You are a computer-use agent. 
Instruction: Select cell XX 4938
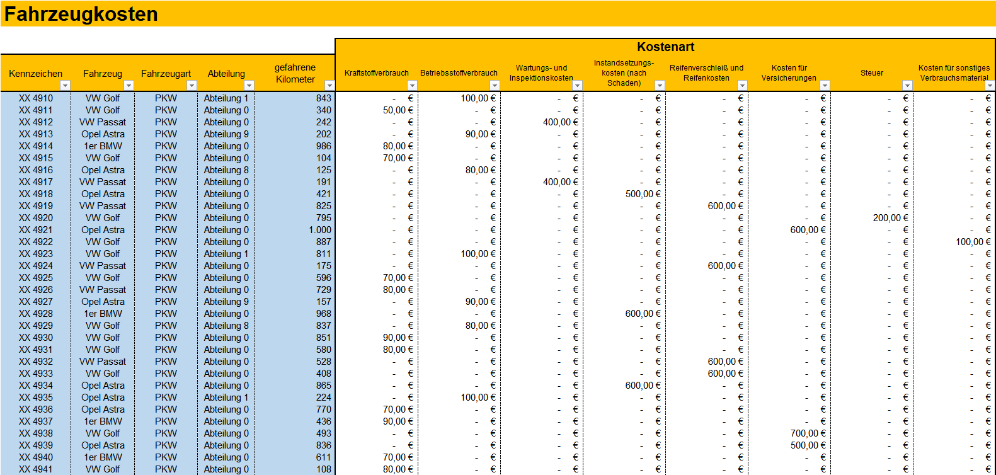(36, 433)
